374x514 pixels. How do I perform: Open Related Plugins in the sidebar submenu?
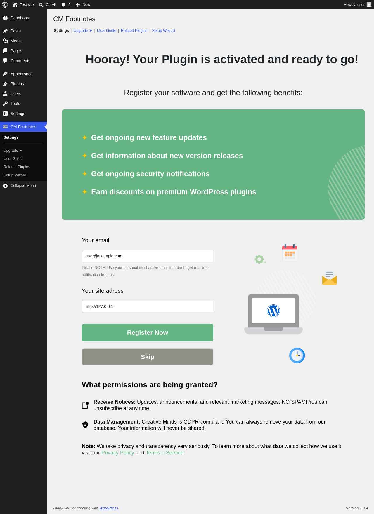(x=17, y=167)
